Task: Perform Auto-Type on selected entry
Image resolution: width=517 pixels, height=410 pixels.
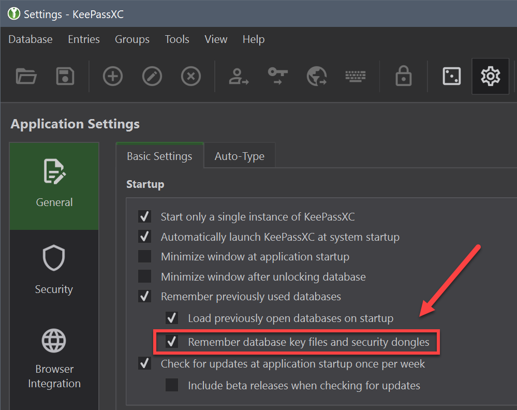Action: click(356, 76)
